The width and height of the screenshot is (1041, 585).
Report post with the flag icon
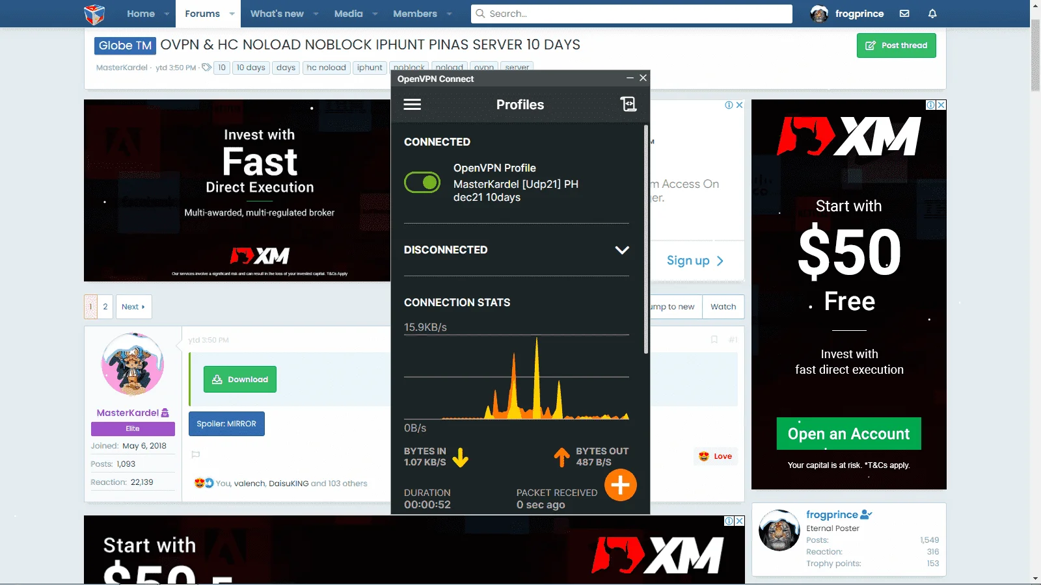click(x=196, y=455)
